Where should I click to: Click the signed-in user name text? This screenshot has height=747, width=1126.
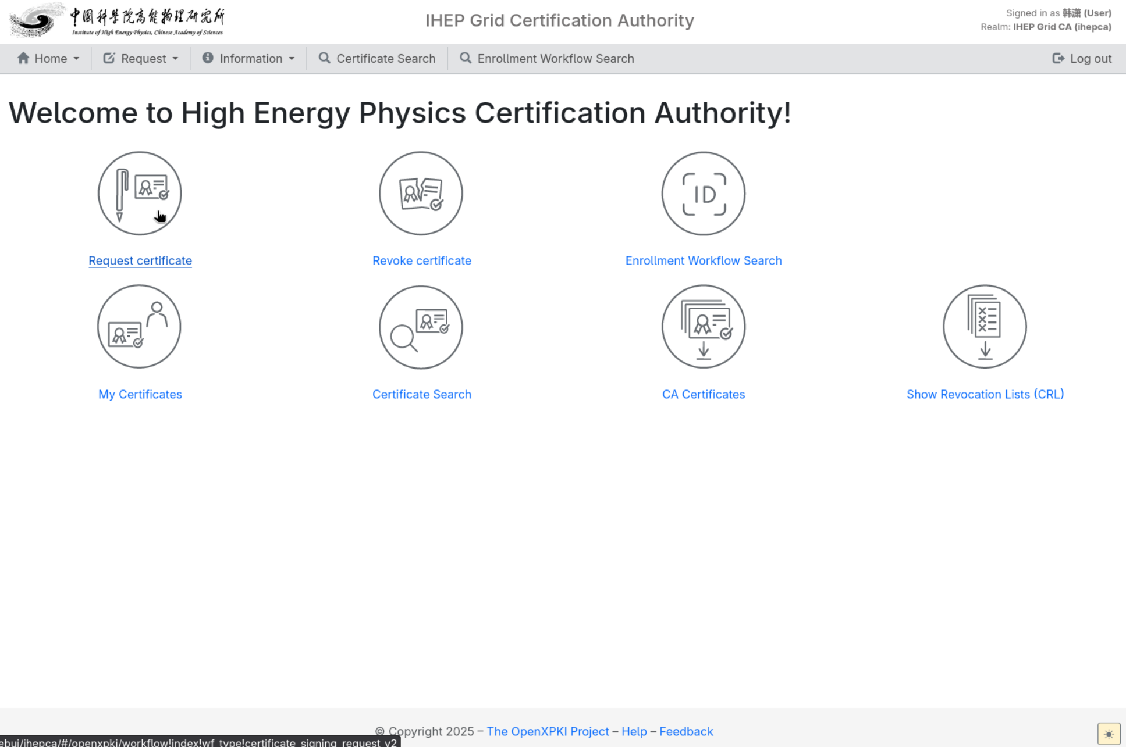click(x=1086, y=13)
